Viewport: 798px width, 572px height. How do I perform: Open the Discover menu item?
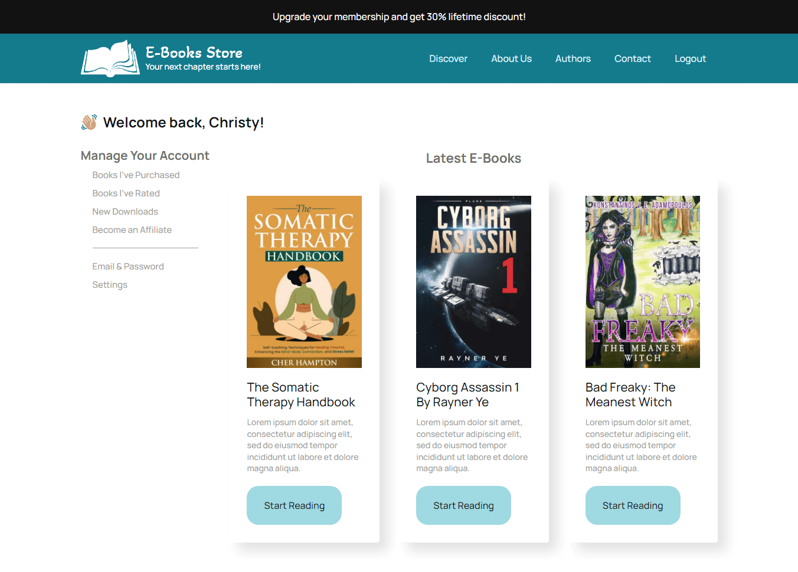(448, 58)
